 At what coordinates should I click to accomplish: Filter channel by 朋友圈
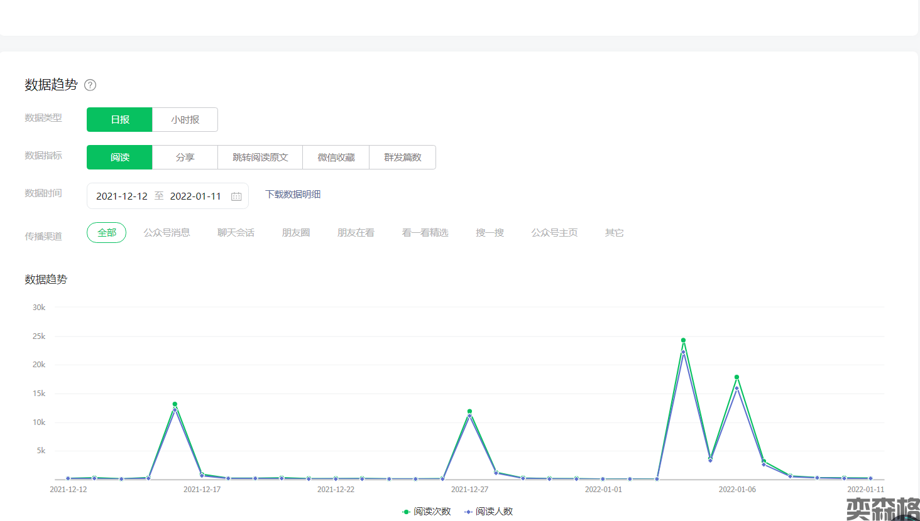click(x=296, y=232)
